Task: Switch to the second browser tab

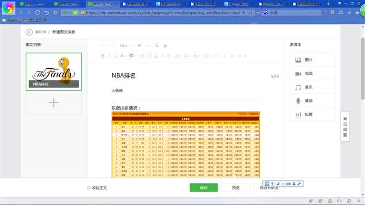Action: [68, 4]
